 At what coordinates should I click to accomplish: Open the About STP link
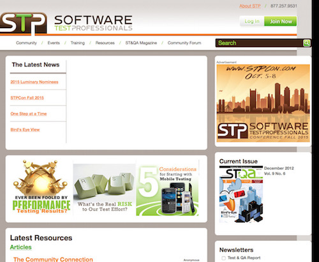coord(250,6)
